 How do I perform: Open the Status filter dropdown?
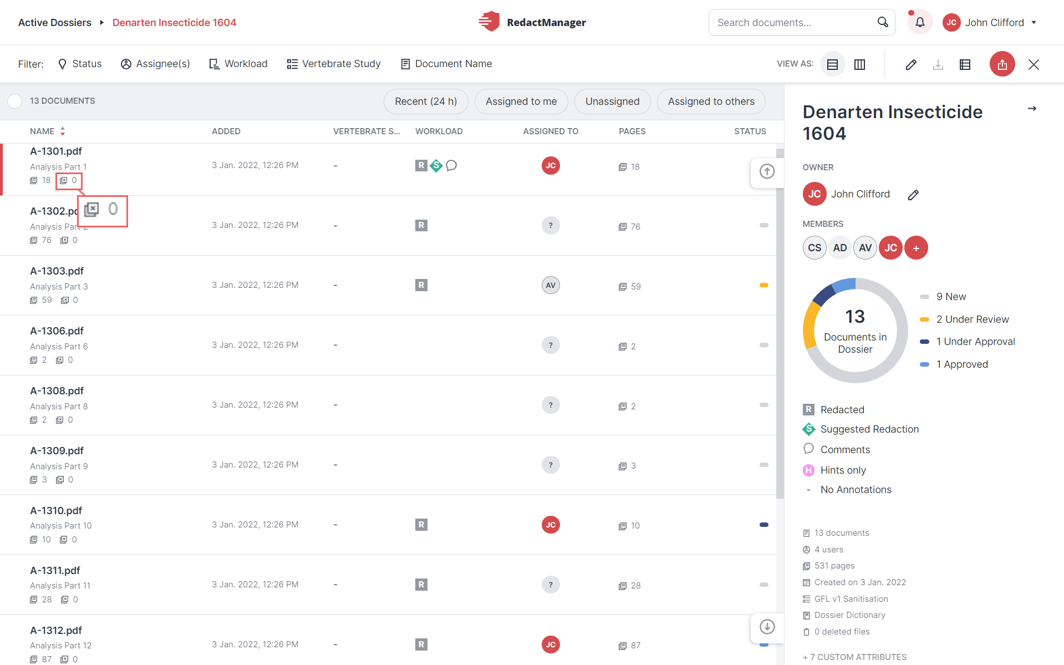point(80,64)
